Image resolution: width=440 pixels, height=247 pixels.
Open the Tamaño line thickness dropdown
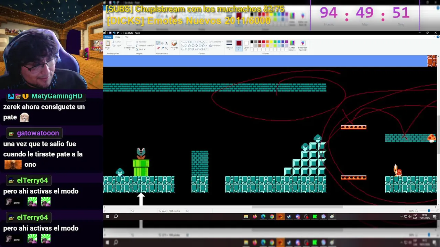click(229, 45)
